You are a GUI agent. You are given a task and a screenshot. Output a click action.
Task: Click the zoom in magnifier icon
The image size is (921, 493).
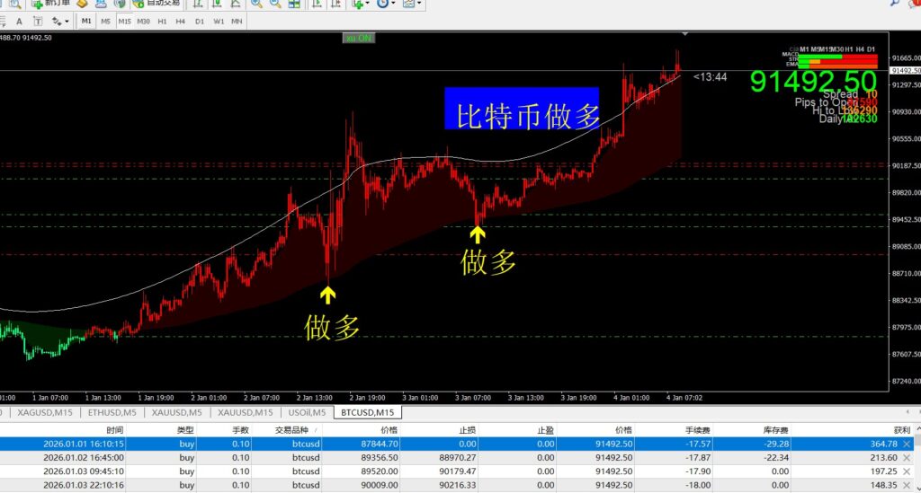[257, 4]
